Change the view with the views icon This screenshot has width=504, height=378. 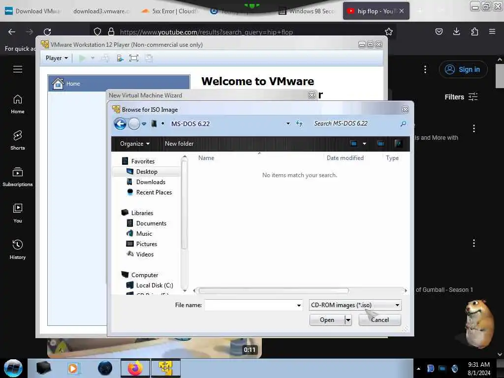pyautogui.click(x=353, y=144)
